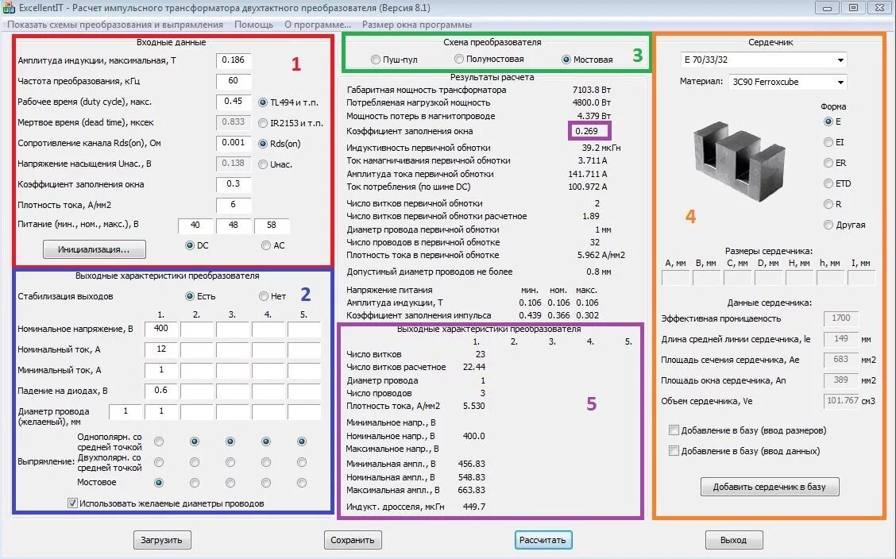
Task: Select the Мостовая converter scheme
Action: 566,60
